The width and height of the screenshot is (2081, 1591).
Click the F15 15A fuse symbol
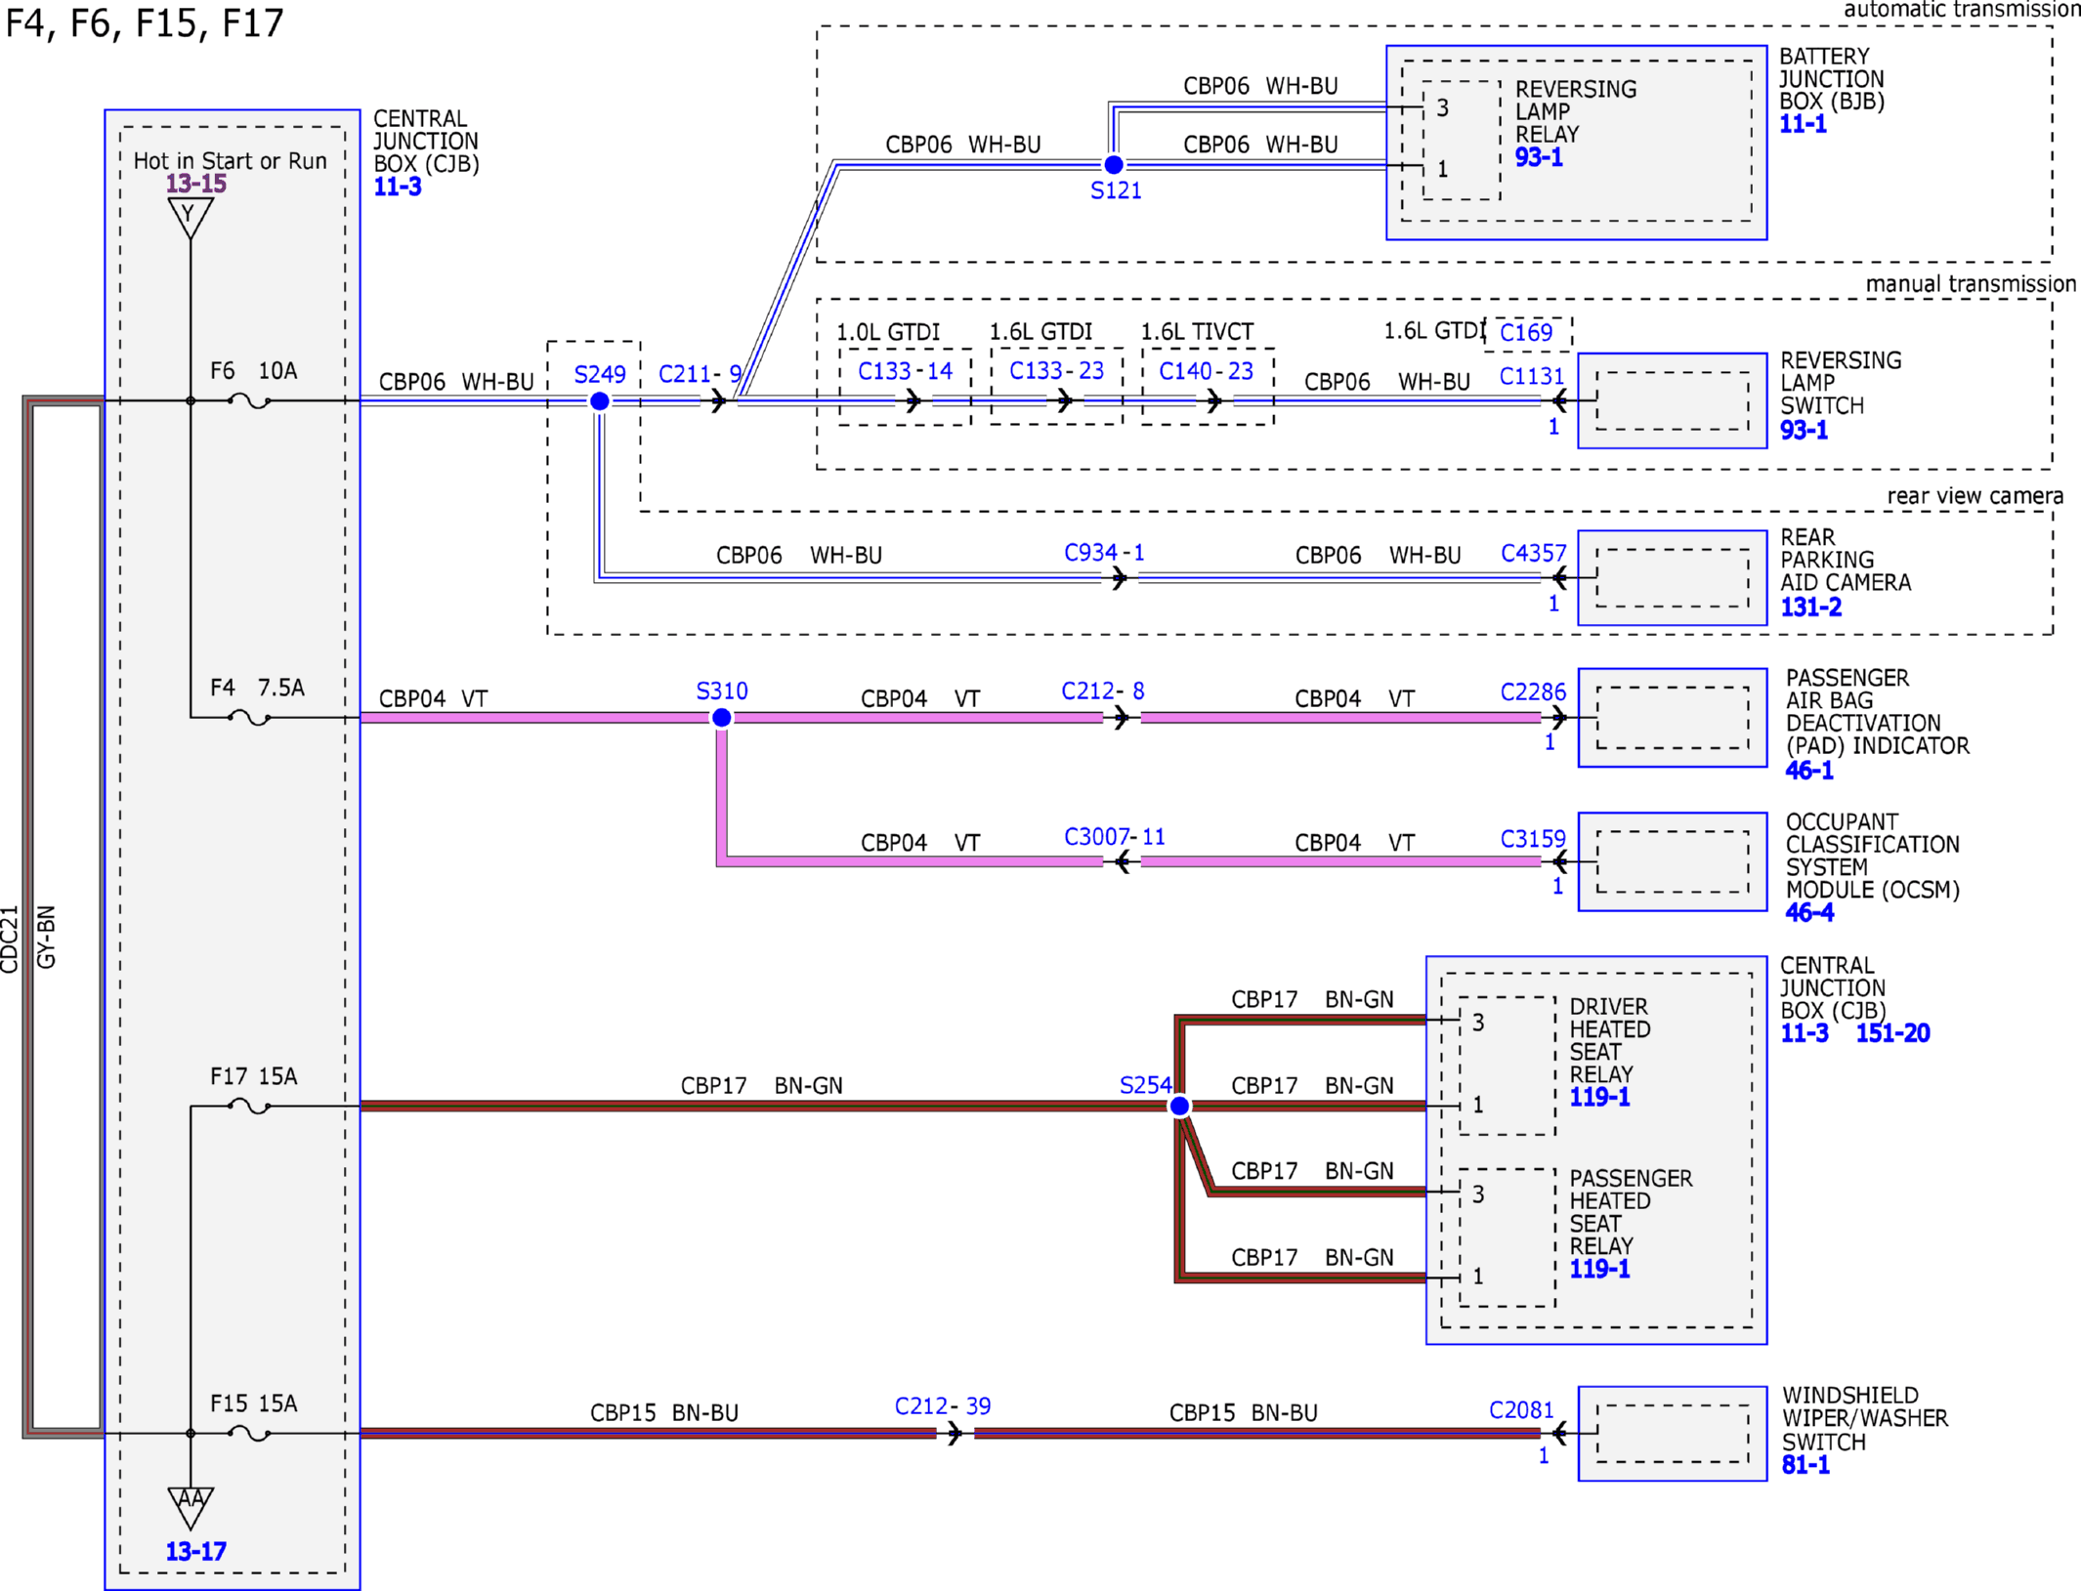[249, 1433]
